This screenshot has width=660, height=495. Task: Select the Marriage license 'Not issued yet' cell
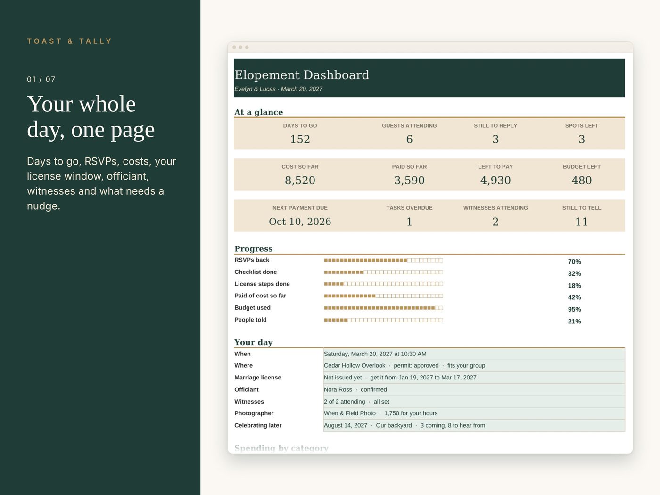click(x=474, y=378)
